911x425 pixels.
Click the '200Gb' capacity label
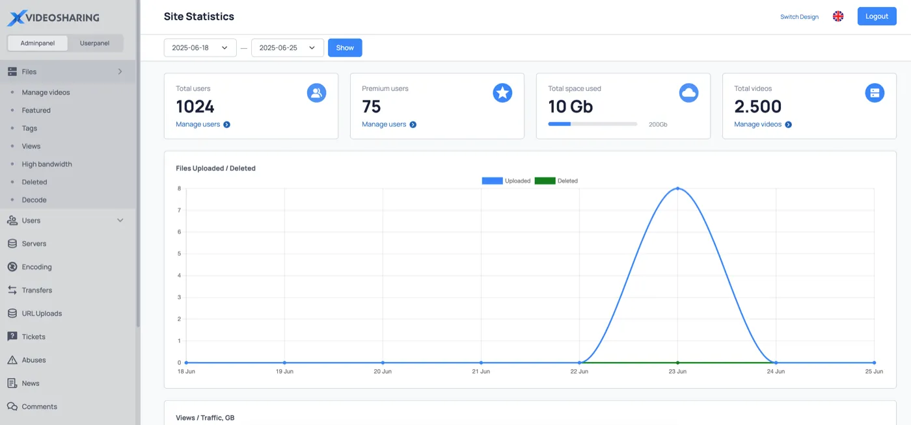(658, 124)
